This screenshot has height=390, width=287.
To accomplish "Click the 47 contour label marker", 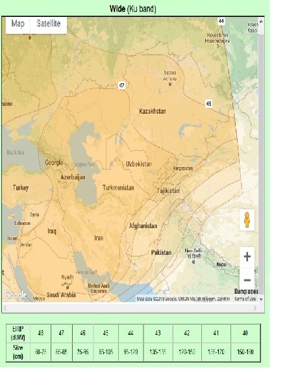I will coord(121,86).
